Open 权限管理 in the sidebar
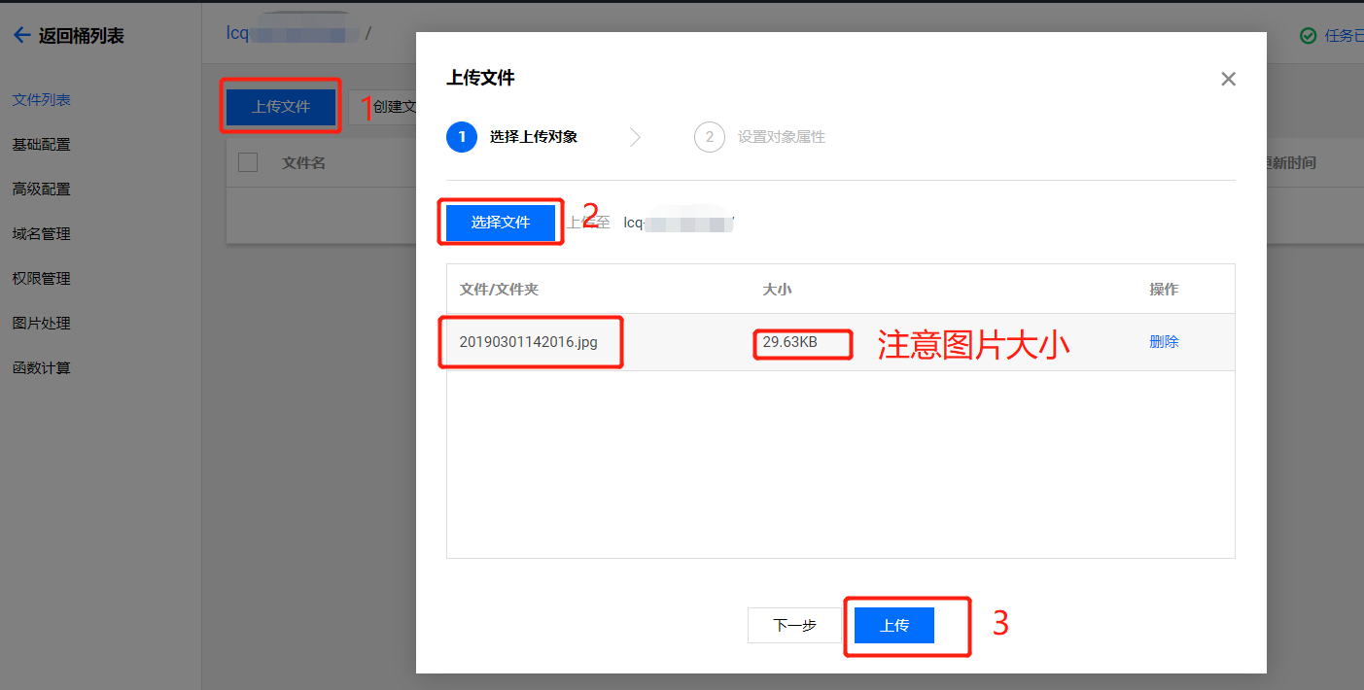 pos(39,278)
